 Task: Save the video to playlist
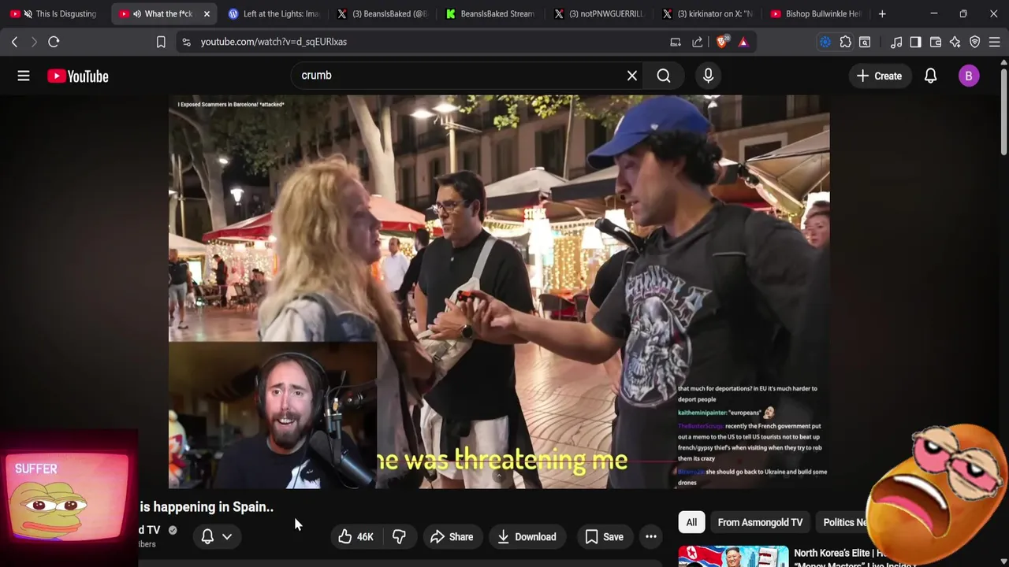tap(604, 537)
